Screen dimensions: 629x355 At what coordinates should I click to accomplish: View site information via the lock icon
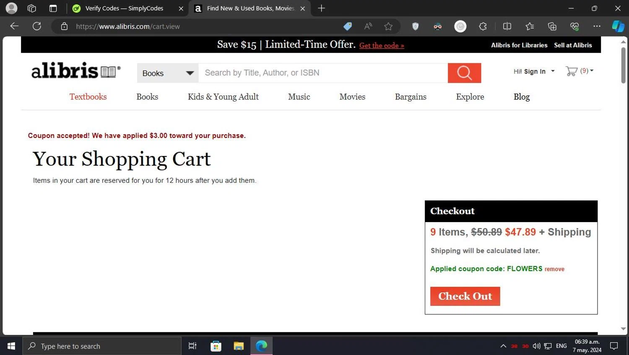click(x=64, y=26)
